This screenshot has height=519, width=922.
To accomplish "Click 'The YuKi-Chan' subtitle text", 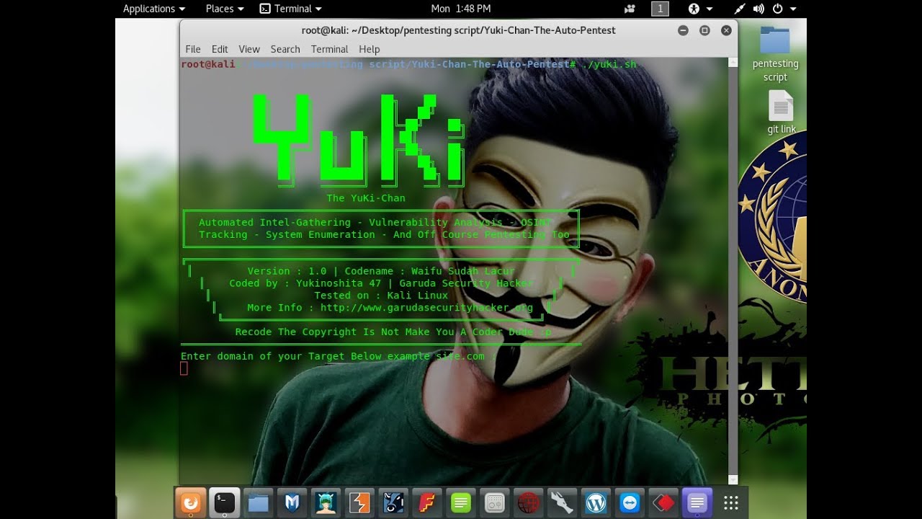I will (366, 198).
